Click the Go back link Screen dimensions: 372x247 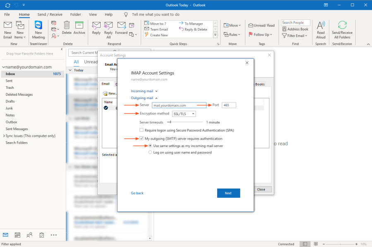pos(137,193)
